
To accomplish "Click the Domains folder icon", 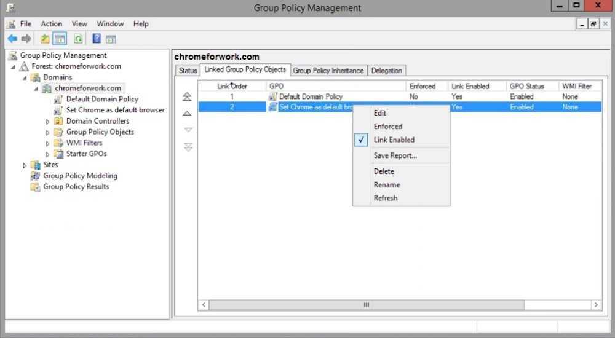I will click(36, 77).
